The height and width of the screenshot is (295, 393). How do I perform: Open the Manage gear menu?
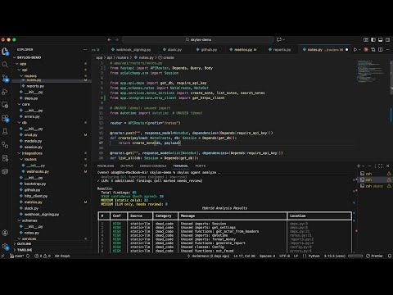coord(5,247)
